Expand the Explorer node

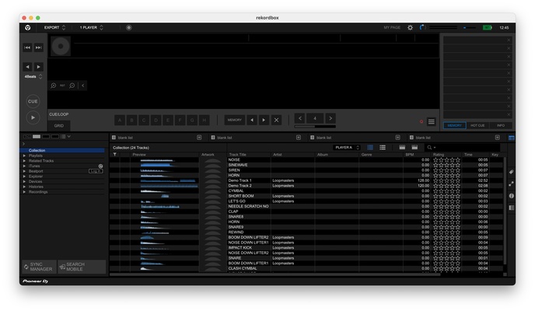click(x=24, y=176)
